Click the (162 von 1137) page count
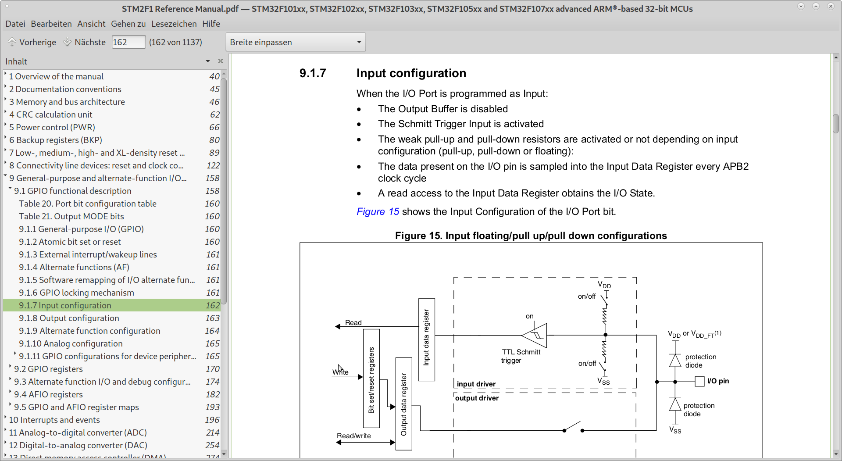The width and height of the screenshot is (842, 461). click(175, 42)
